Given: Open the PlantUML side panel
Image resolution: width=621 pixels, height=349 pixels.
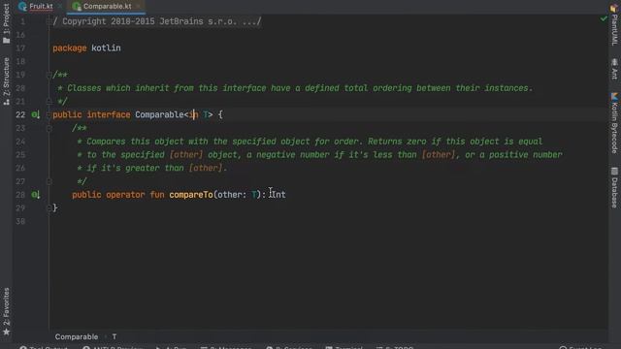Looking at the screenshot, I should 614,26.
